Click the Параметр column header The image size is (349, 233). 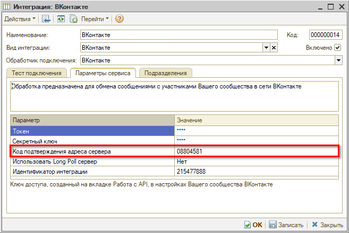point(92,120)
